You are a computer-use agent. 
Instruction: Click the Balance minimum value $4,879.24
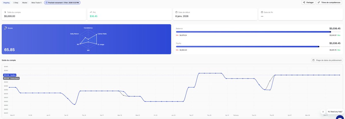click(183, 35)
